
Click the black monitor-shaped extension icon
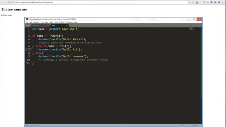[x=212, y=2]
